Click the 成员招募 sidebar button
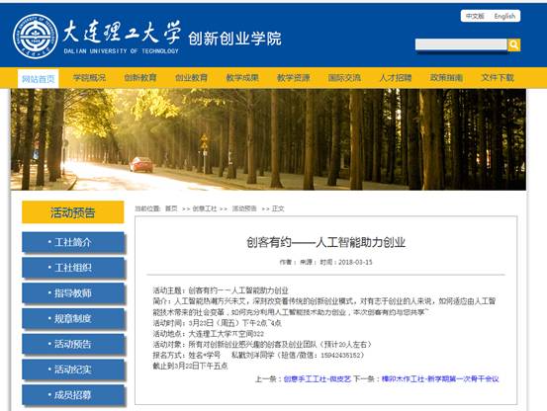This screenshot has width=547, height=411. 73,395
